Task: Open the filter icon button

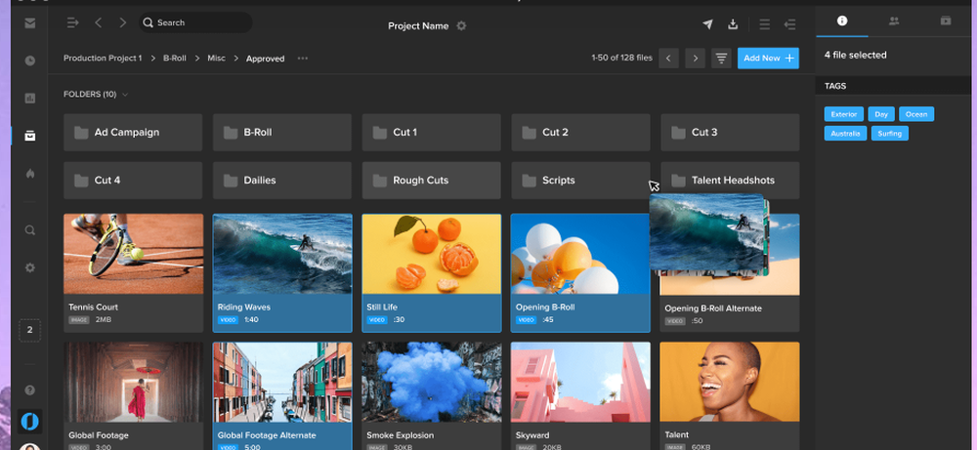Action: point(722,59)
